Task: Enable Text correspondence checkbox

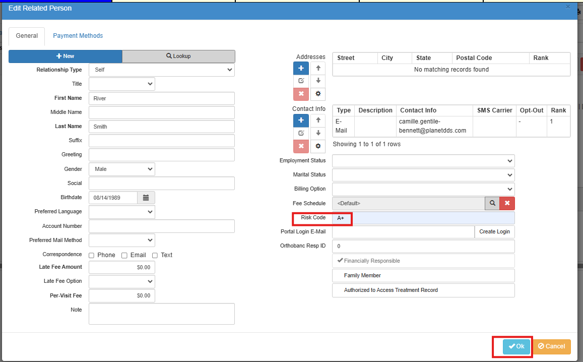Action: (155, 255)
